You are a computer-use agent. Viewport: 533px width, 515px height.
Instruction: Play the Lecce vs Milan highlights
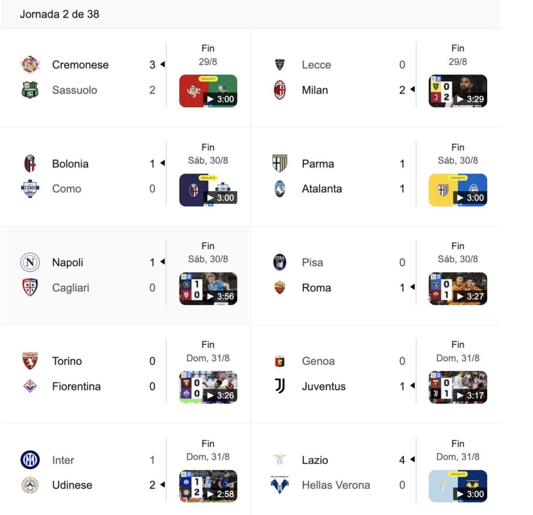click(x=458, y=91)
